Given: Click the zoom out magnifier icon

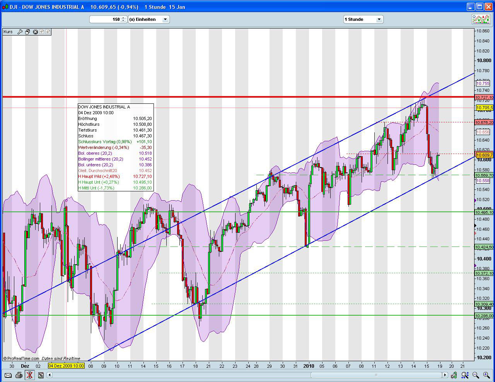Looking at the screenshot, I should pos(476,375).
